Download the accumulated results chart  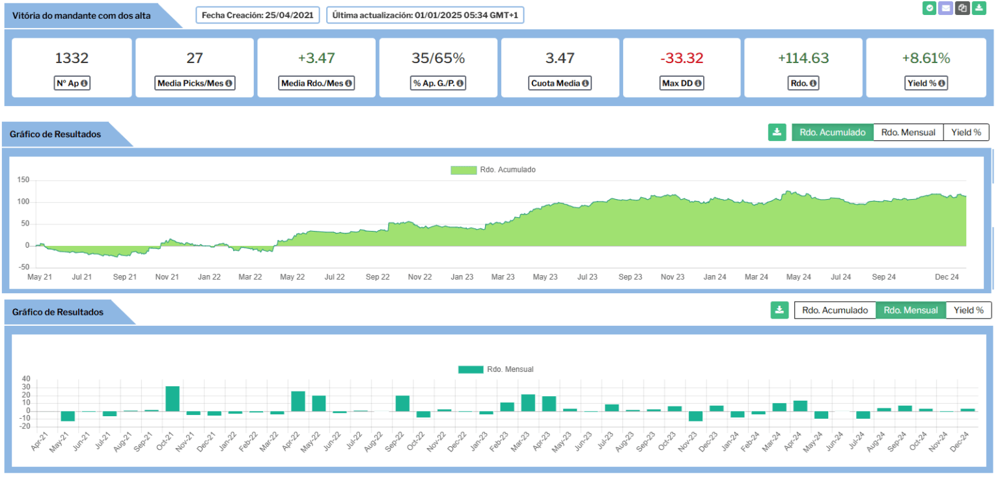[777, 132]
